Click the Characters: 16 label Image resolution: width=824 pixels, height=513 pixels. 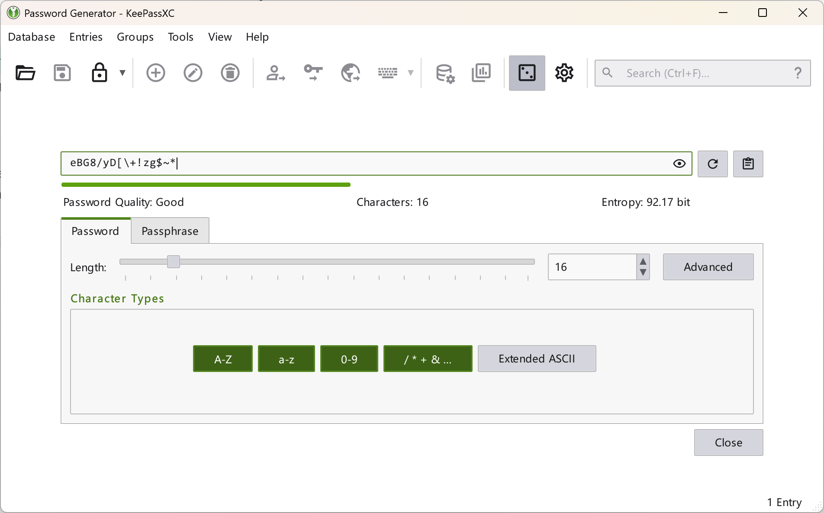tap(393, 202)
